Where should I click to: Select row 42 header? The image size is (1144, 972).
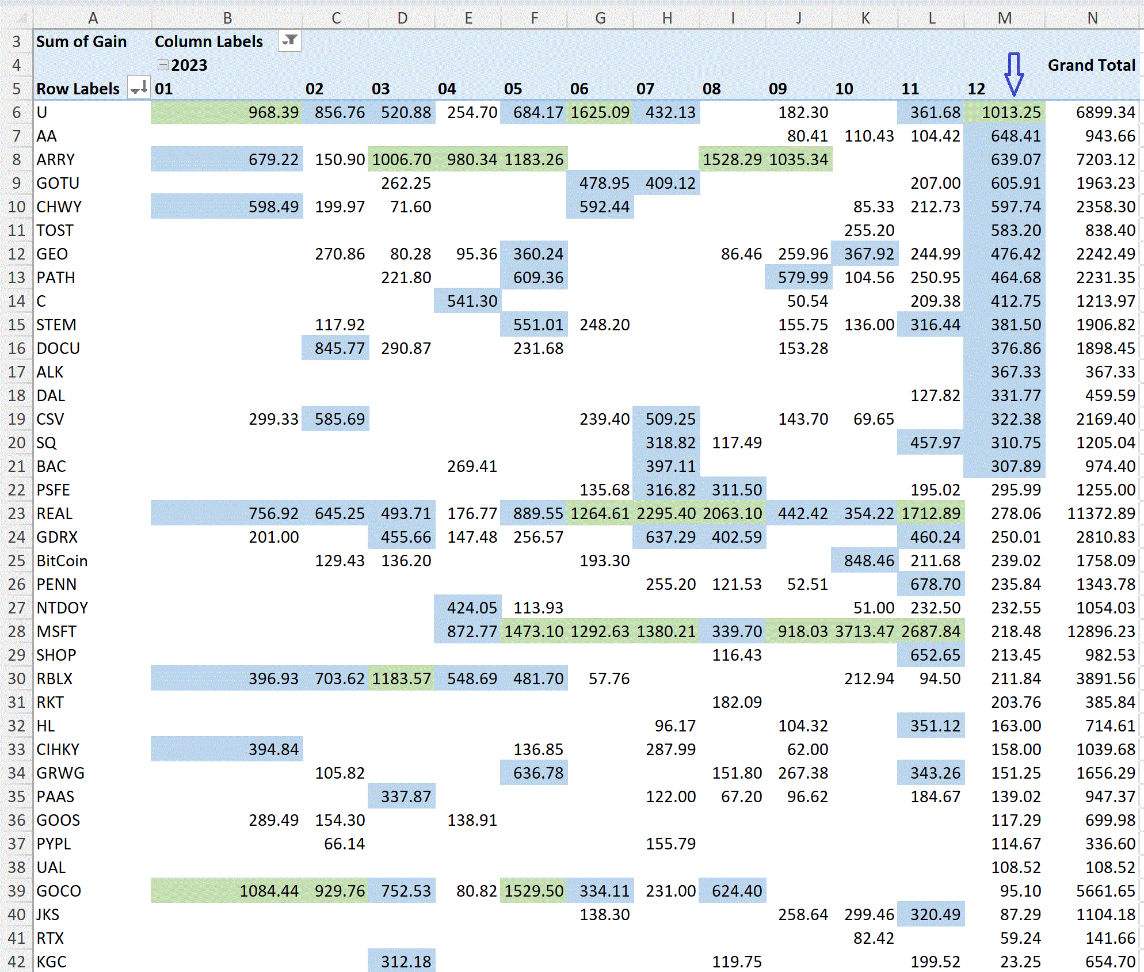17,962
